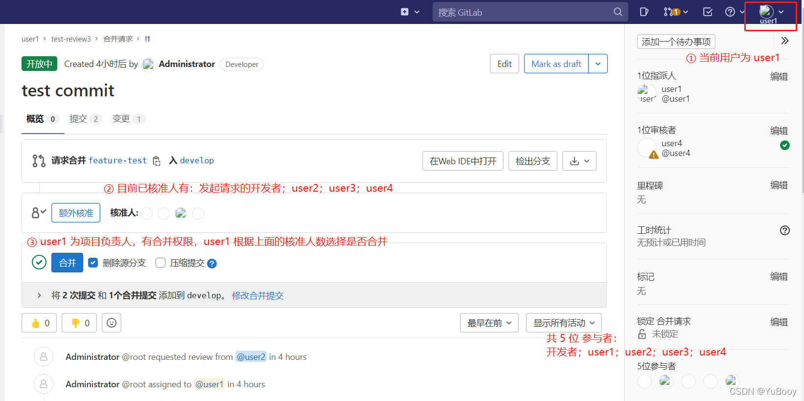Collapse the sidebar double chevron

784,41
